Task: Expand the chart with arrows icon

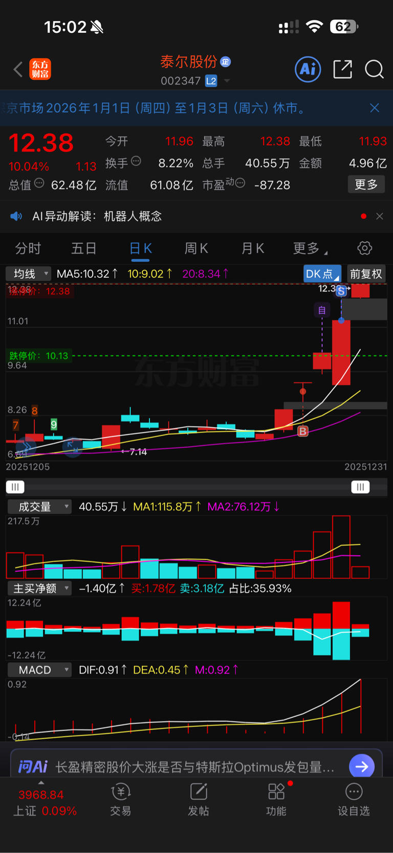Action: pyautogui.click(x=72, y=447)
